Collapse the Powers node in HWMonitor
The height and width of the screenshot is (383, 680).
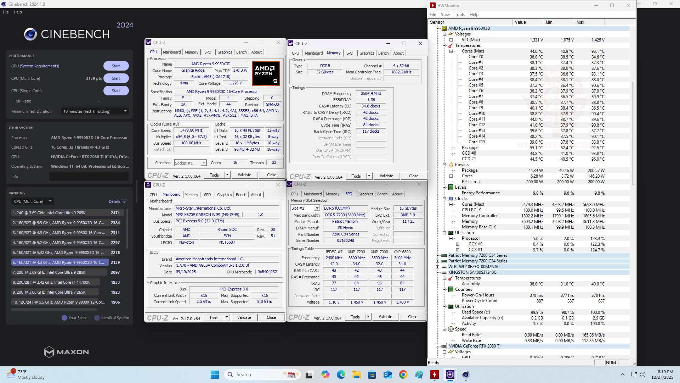(444, 165)
